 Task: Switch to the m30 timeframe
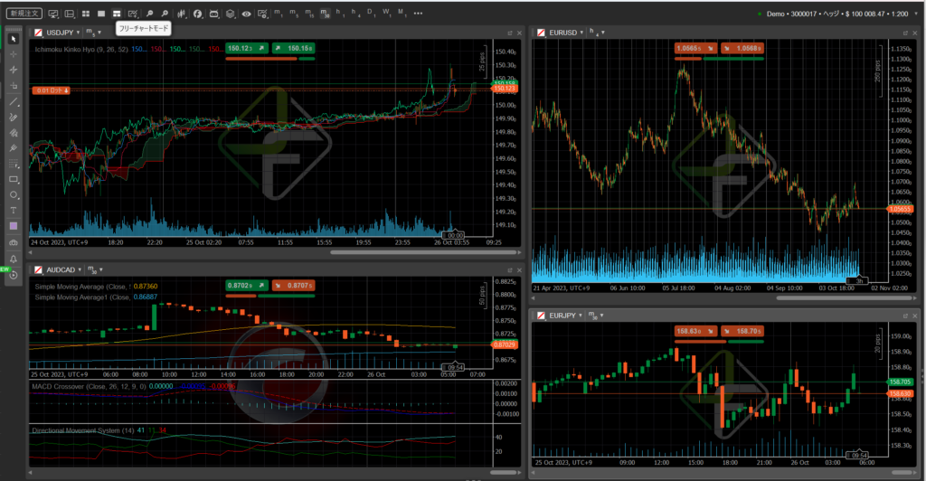[x=324, y=14]
